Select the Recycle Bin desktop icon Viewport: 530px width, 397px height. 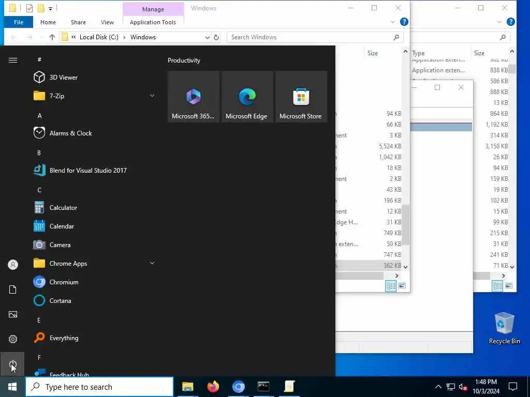pos(504,328)
